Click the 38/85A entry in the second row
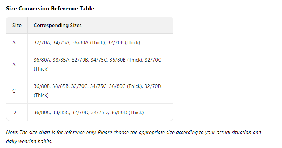282x148 pixels. pyautogui.click(x=61, y=60)
